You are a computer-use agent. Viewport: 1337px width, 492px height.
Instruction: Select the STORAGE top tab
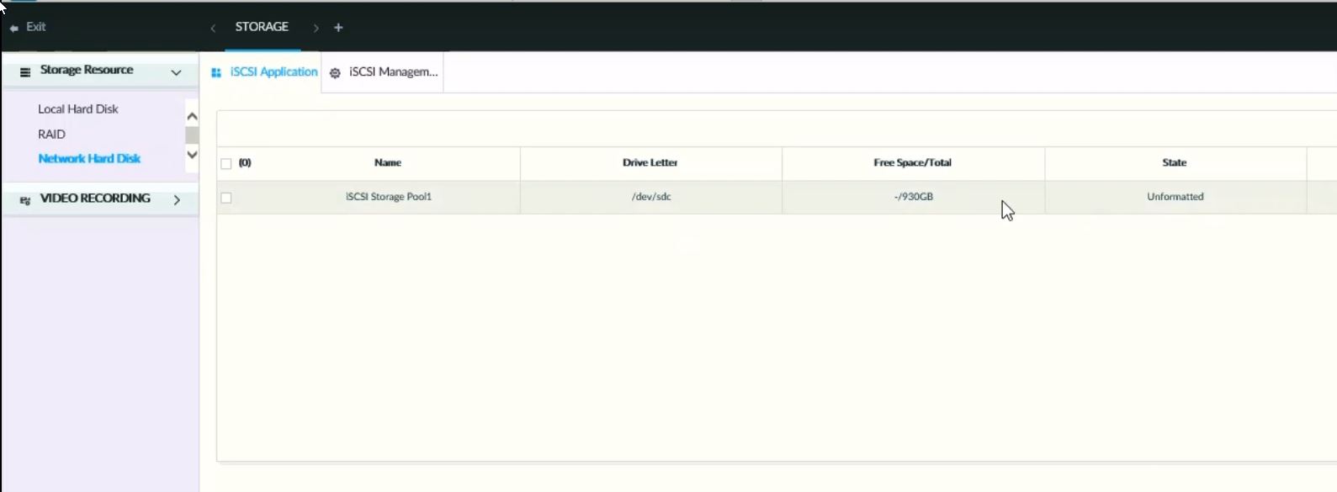[x=262, y=27]
